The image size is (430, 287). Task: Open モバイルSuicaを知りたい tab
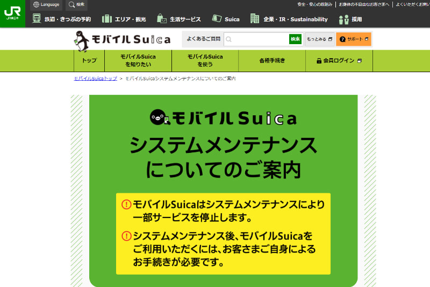click(138, 60)
